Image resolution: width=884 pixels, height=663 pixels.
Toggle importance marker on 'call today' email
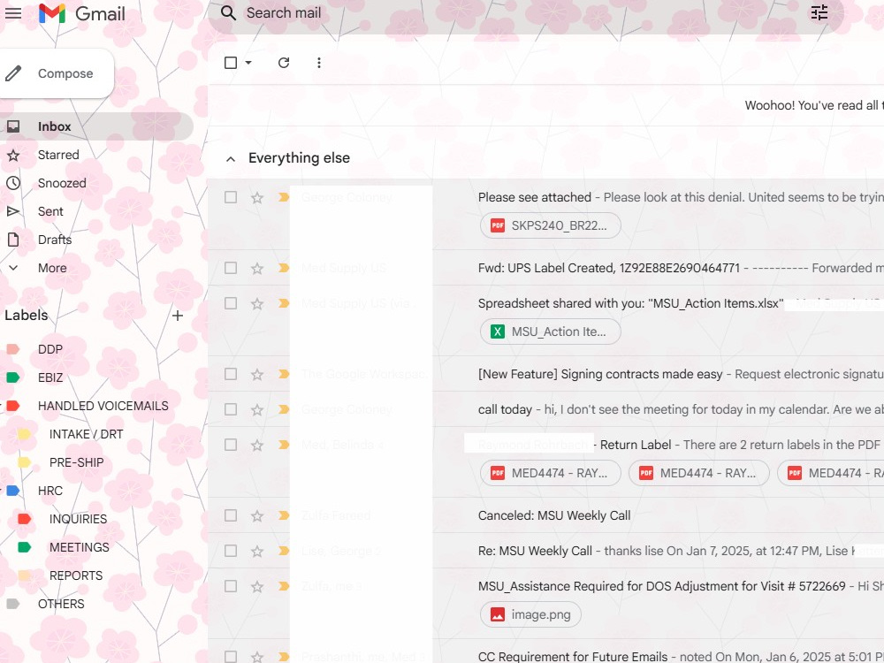(x=284, y=410)
